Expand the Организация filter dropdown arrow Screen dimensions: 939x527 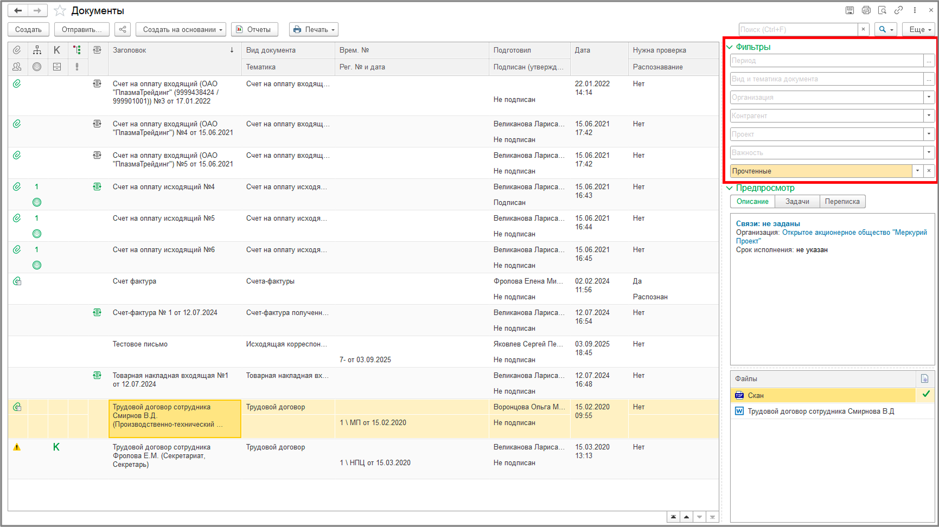[929, 97]
